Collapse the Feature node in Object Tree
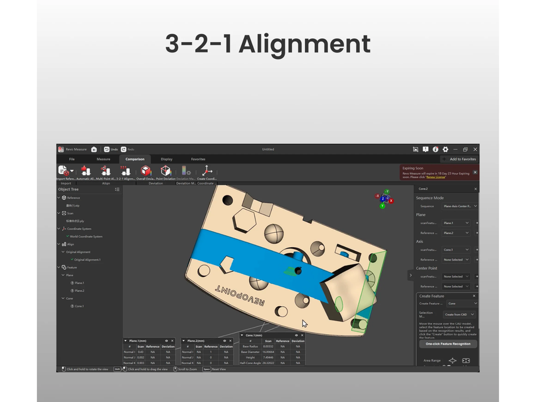The image size is (536, 402). tap(59, 267)
